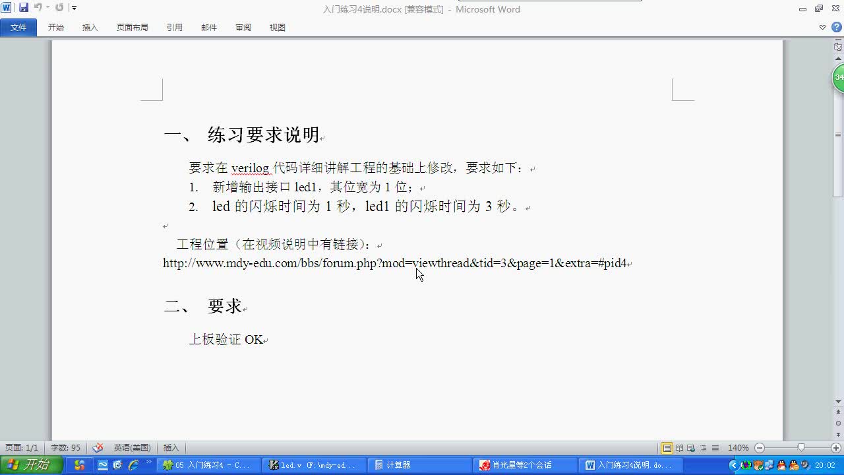
Task: Switch to 计算器 taskbar window
Action: point(419,465)
